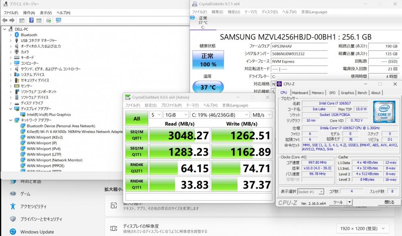Open the MB/s unit dropdown in CrystalDiskMark
Image resolution: width=402 pixels, height=236 pixels.
pos(262,115)
